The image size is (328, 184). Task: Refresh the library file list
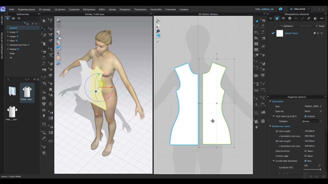click(x=34, y=79)
